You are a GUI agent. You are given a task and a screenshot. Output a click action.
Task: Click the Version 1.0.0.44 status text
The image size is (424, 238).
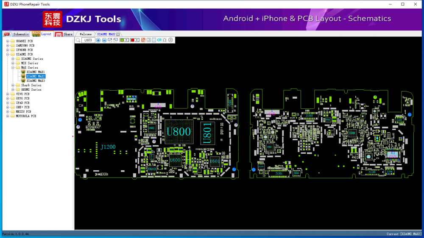[x=15, y=234]
